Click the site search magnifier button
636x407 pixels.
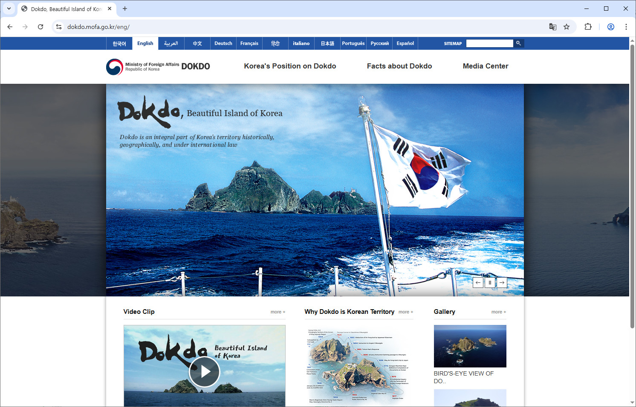tap(519, 43)
